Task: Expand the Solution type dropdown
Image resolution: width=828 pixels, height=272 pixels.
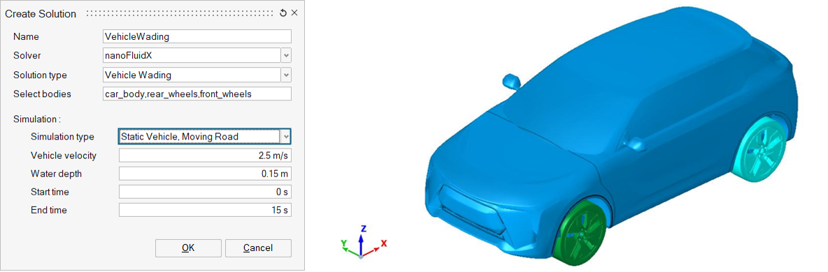Action: click(x=286, y=75)
